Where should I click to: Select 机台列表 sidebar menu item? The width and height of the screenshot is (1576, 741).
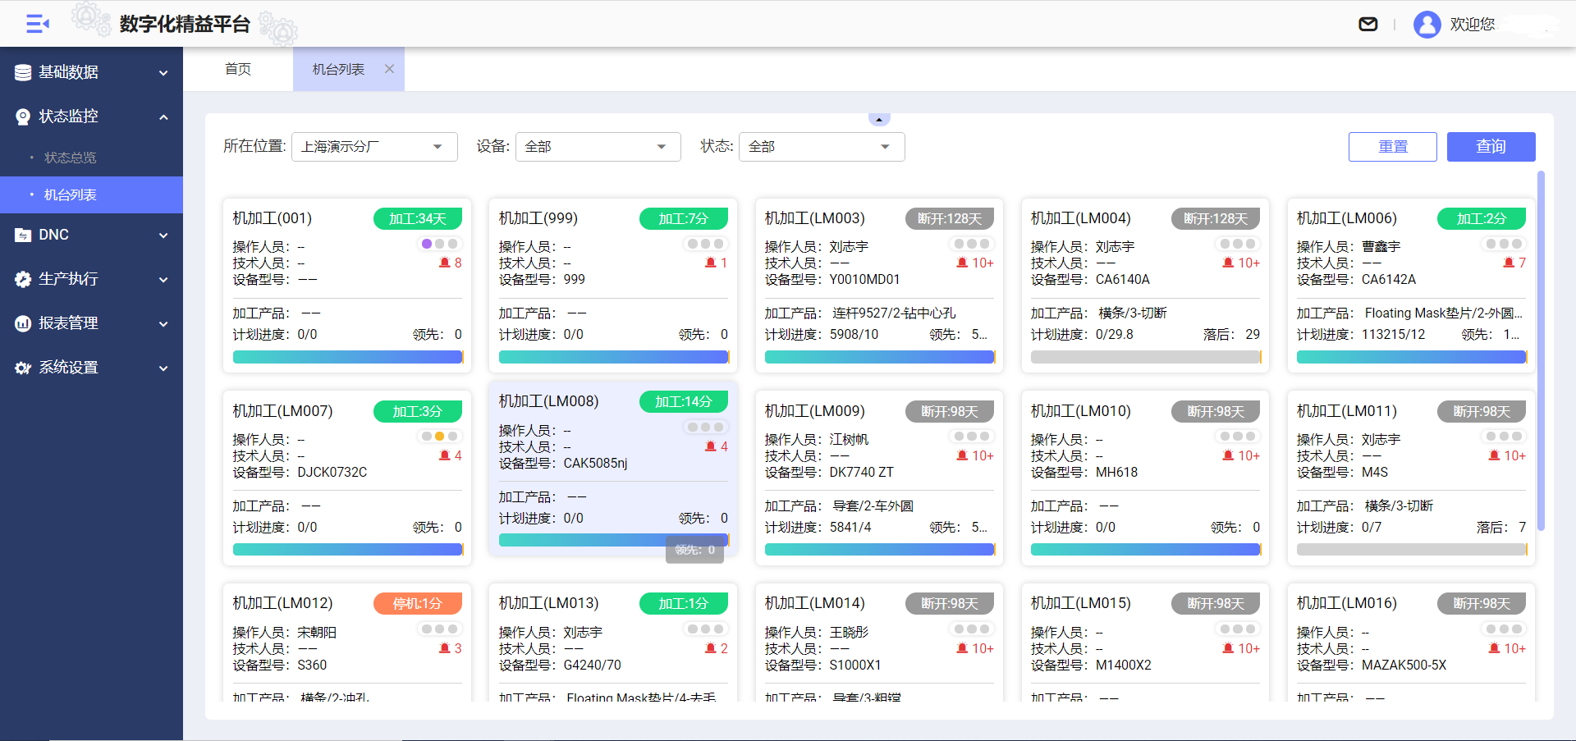pos(91,195)
